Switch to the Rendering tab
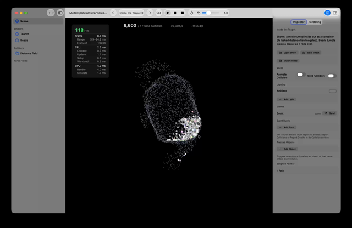The width and height of the screenshot is (352, 228). (x=315, y=22)
